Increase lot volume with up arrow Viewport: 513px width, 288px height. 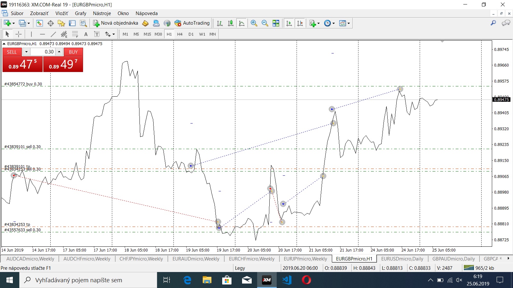pyautogui.click(x=59, y=52)
